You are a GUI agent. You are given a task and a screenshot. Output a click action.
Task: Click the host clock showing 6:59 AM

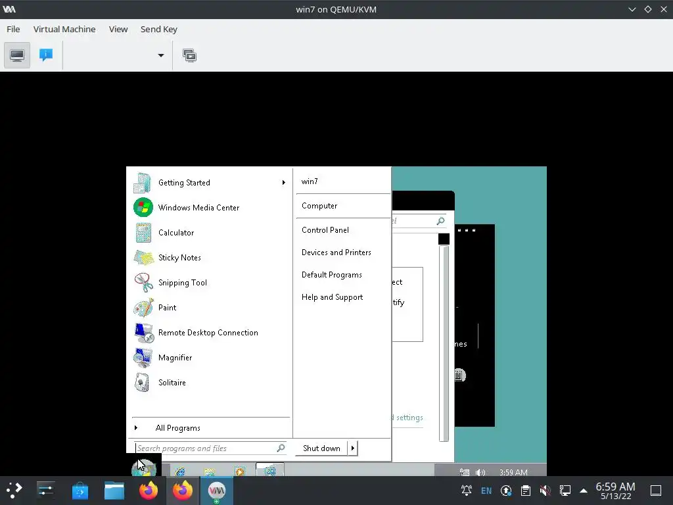tap(615, 491)
